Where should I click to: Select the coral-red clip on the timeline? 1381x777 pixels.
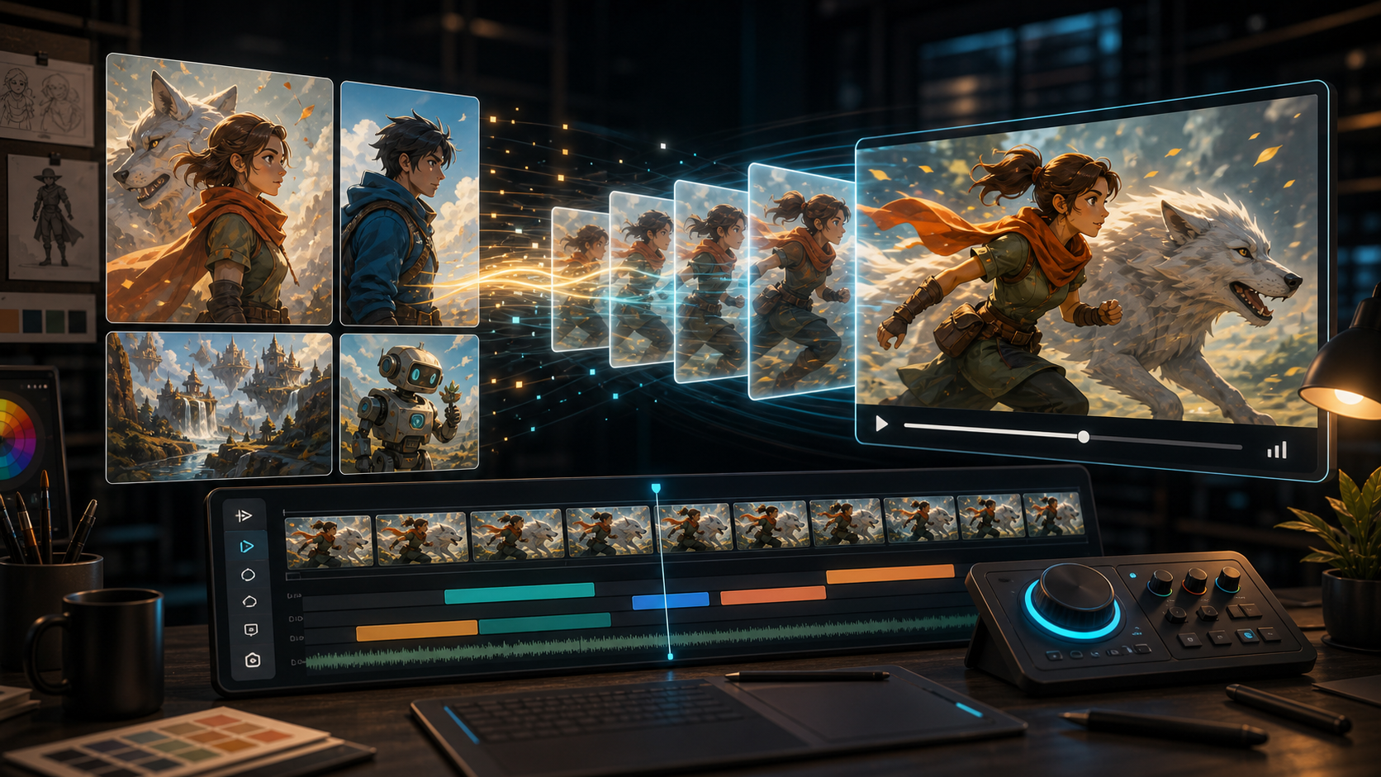(x=772, y=595)
